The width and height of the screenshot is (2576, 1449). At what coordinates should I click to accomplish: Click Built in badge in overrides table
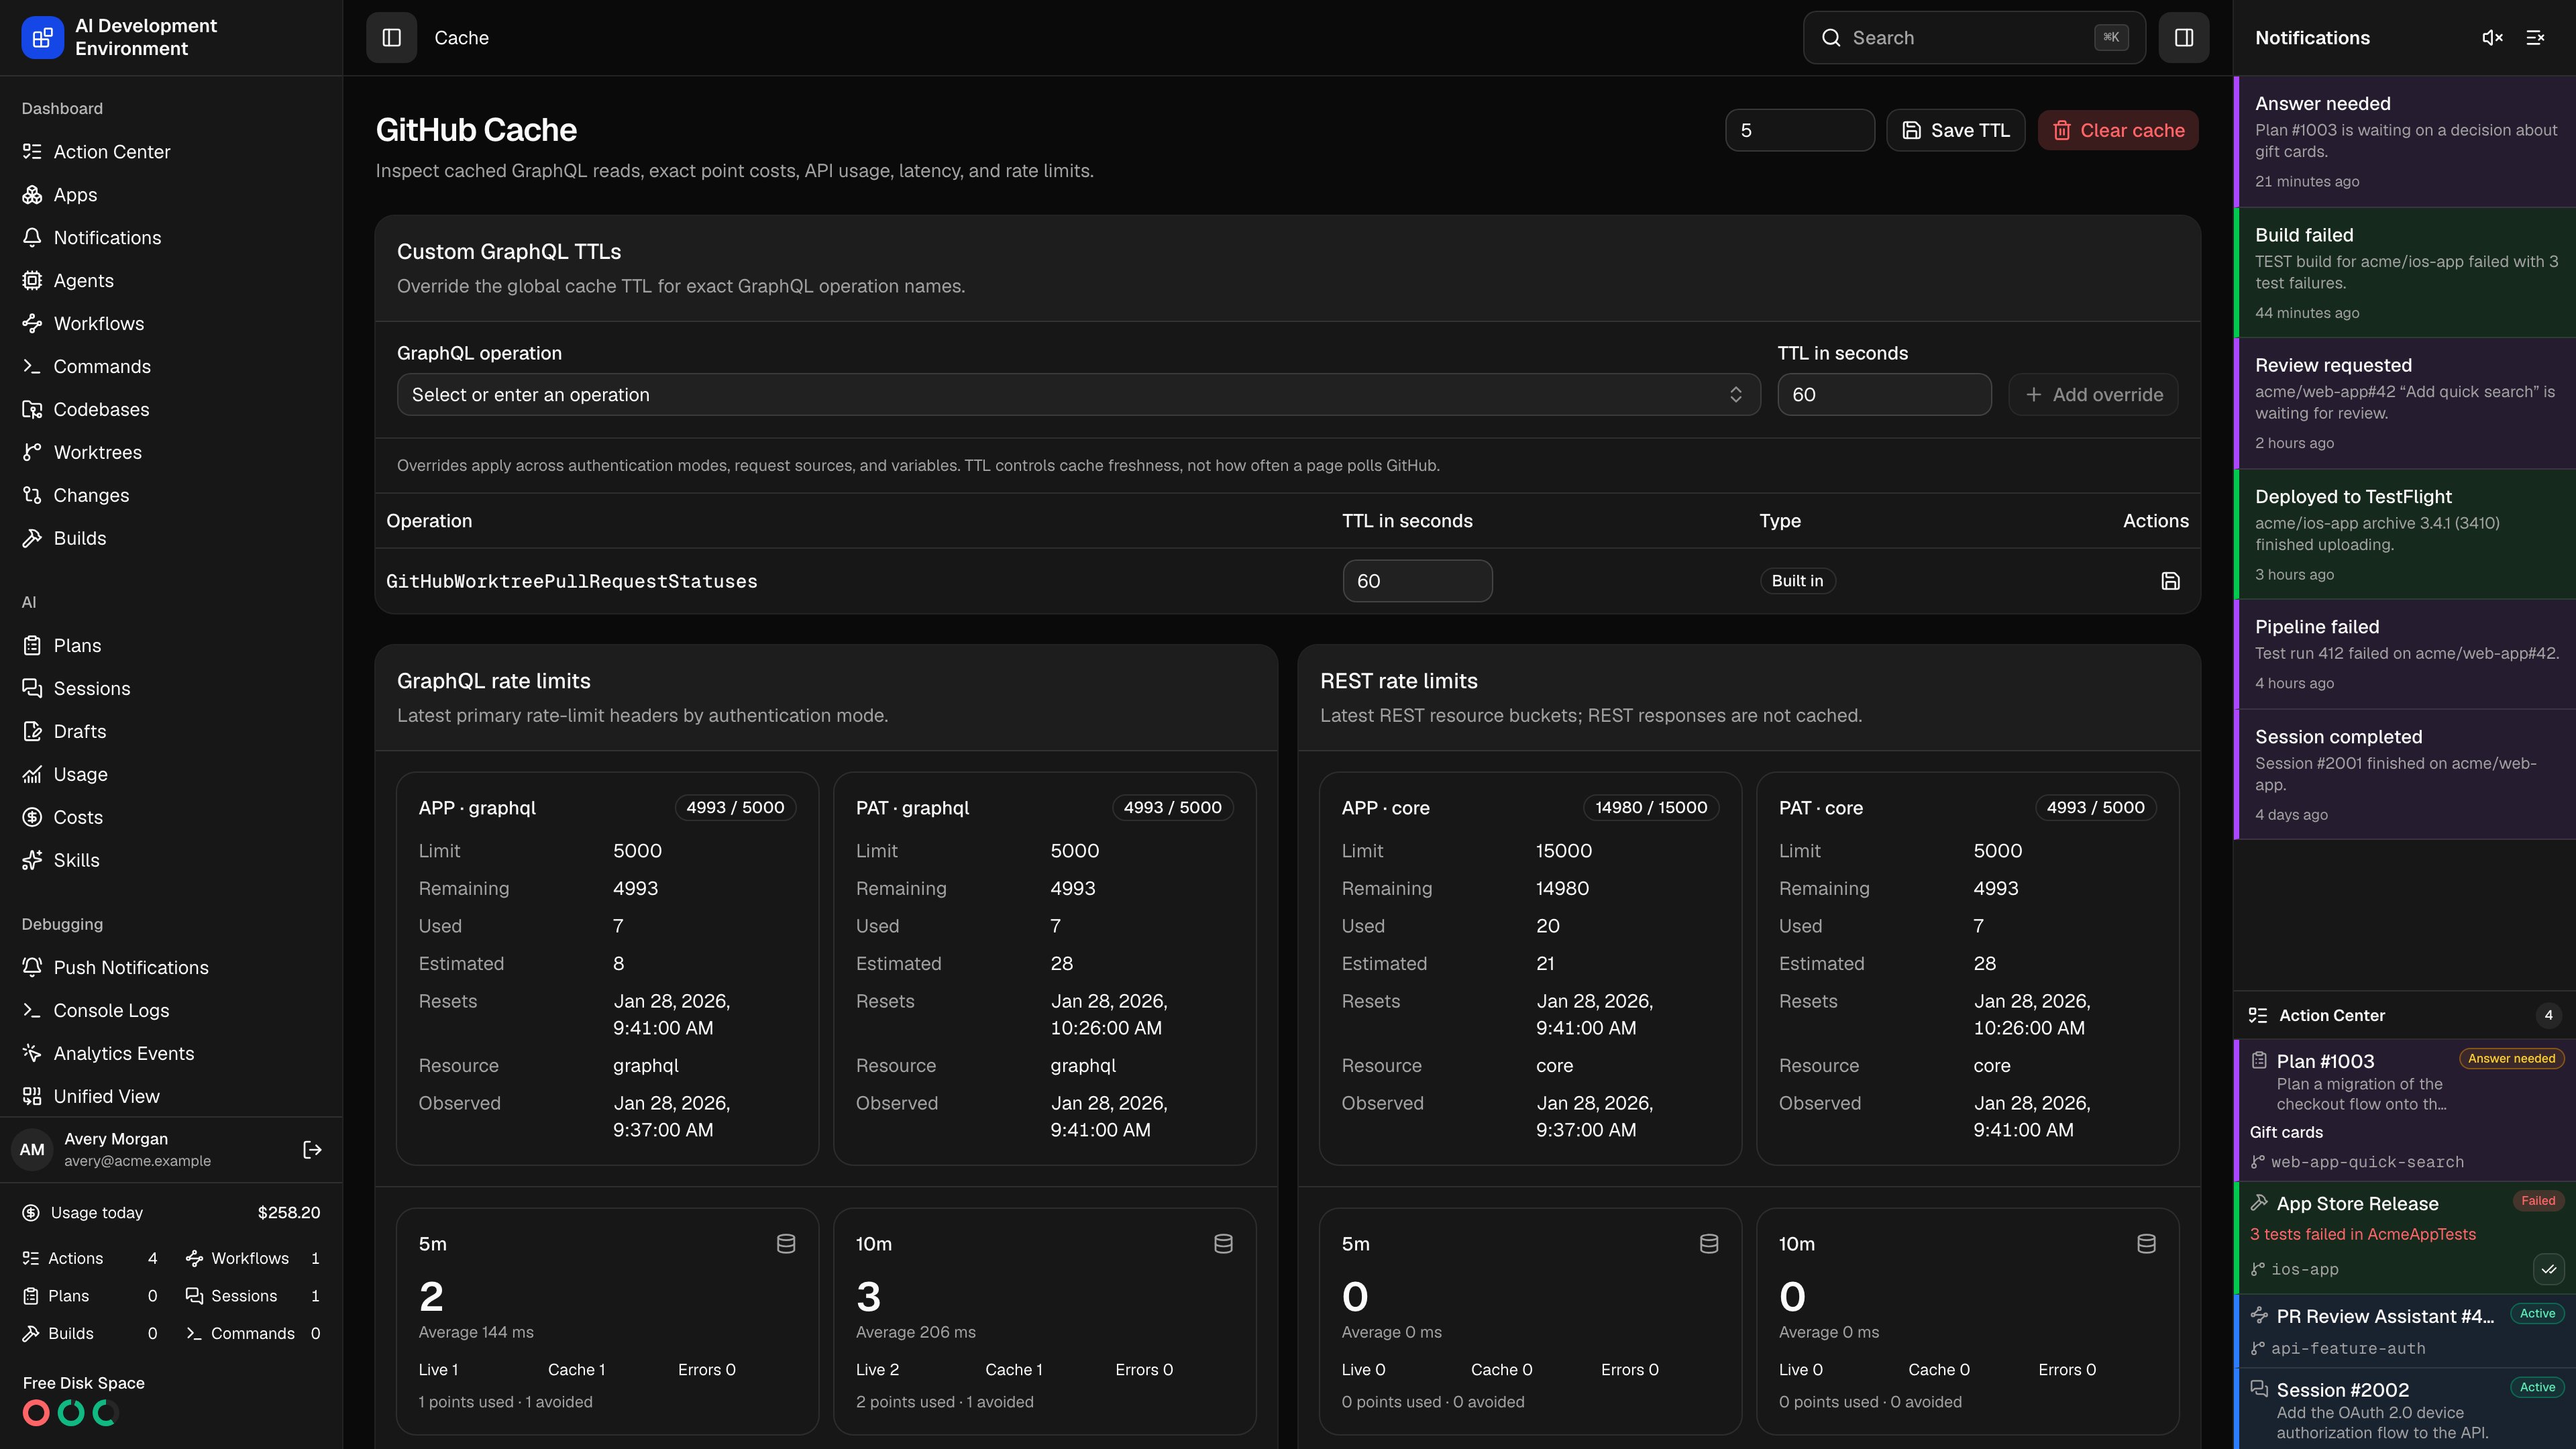(1797, 581)
